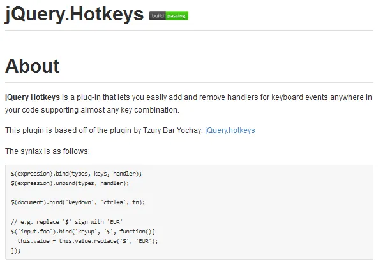Click the $('input.foo').bind code line

pyautogui.click(x=83, y=231)
